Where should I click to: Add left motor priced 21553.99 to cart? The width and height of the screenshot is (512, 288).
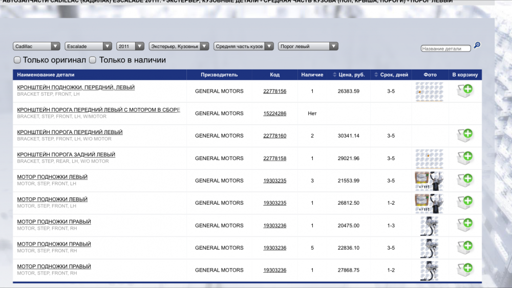tap(465, 181)
